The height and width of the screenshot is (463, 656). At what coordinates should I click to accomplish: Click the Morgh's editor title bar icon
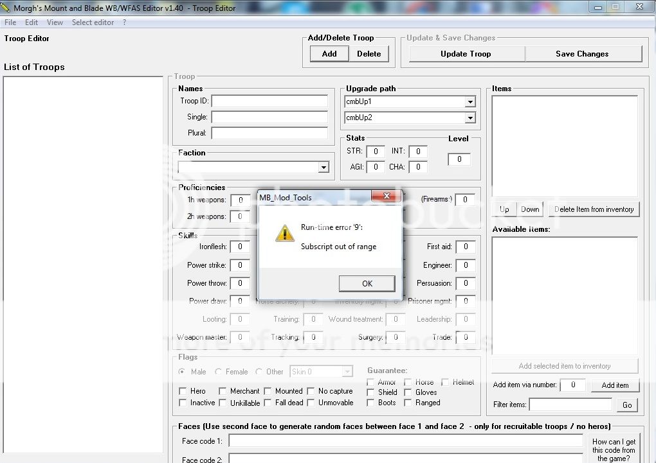(7, 7)
